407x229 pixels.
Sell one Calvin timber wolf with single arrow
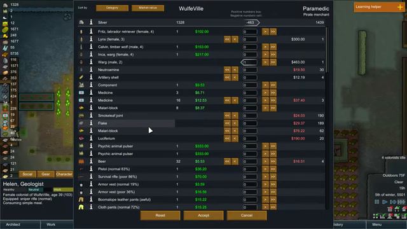coord(265,47)
